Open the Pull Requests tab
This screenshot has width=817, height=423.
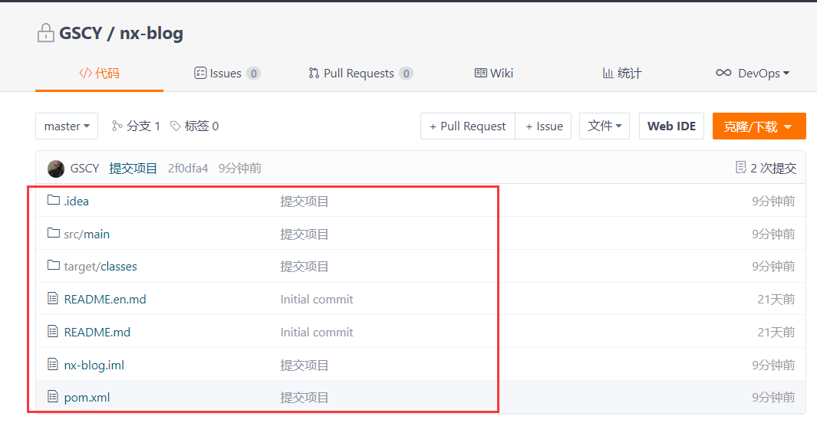pos(361,74)
